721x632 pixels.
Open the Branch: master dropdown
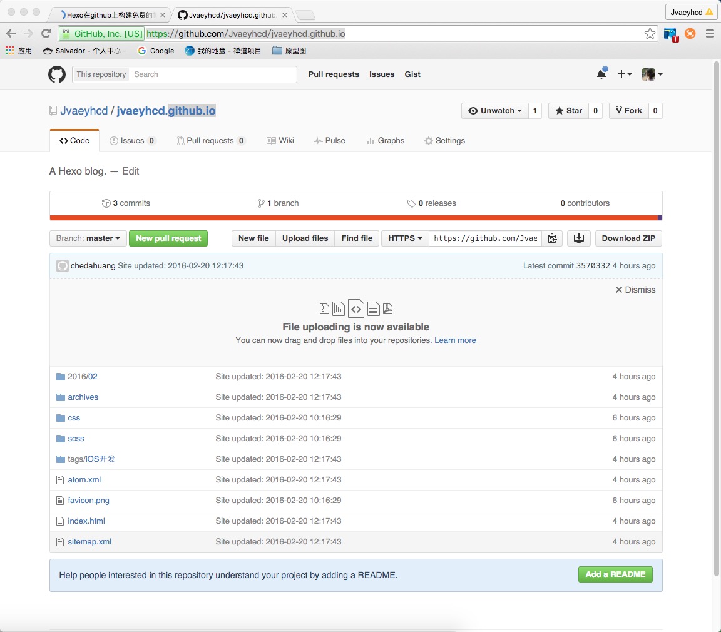click(x=88, y=238)
